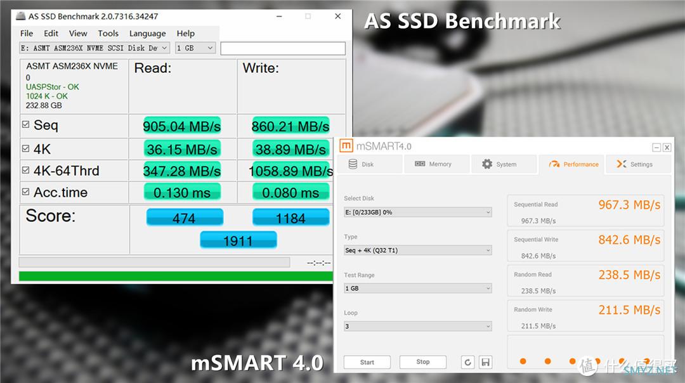685x383 pixels.
Task: Open the drive selection dropdown in AS SSD
Action: pos(95,48)
